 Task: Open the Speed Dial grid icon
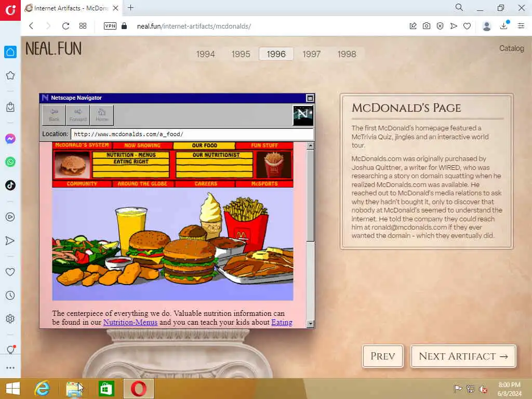pyautogui.click(x=83, y=26)
